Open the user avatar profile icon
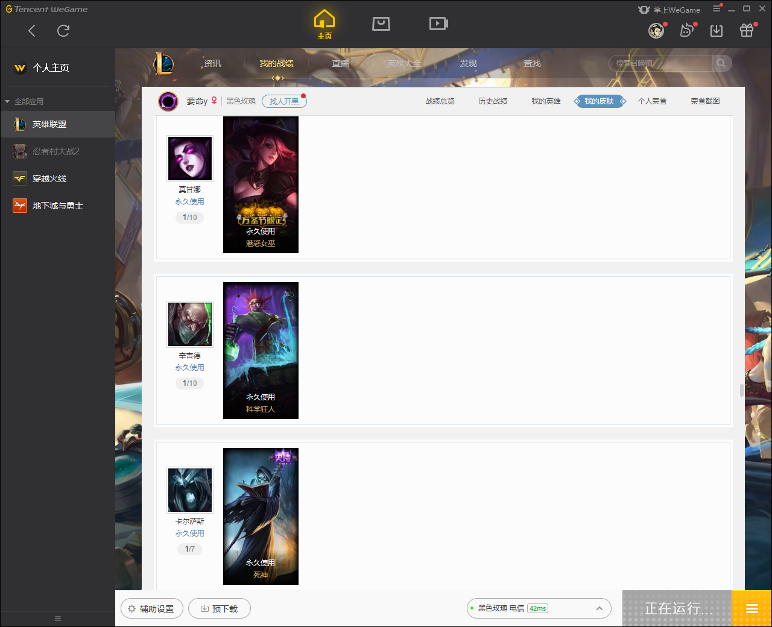 (x=656, y=30)
